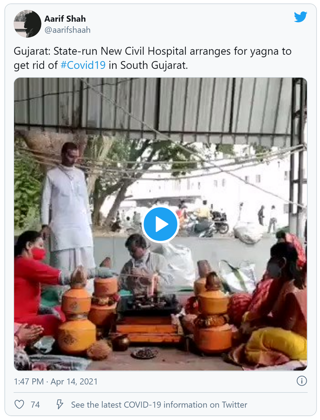Open the @aarifshaah handle link

pos(67,30)
